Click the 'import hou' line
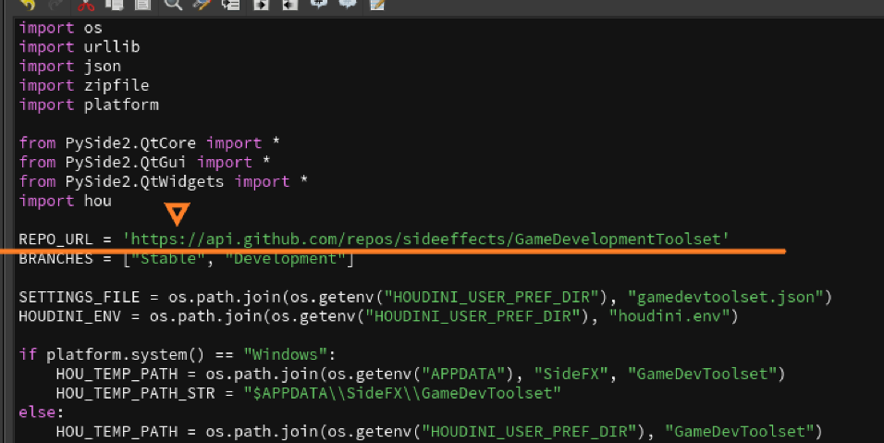Image resolution: width=884 pixels, height=443 pixels. (66, 201)
